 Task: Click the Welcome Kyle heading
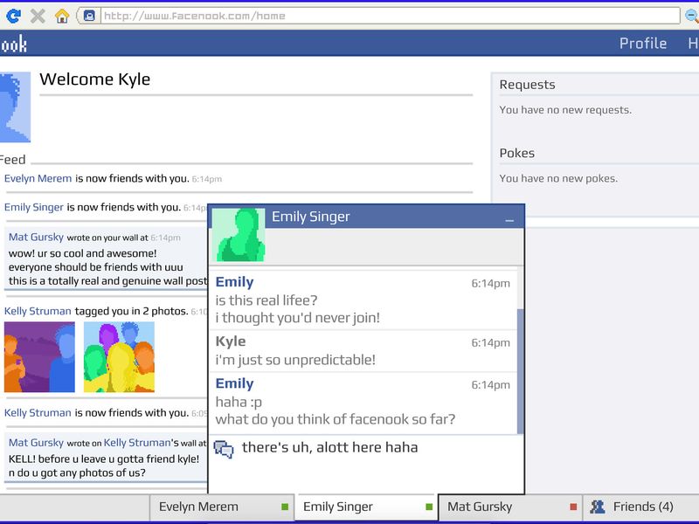tap(95, 79)
